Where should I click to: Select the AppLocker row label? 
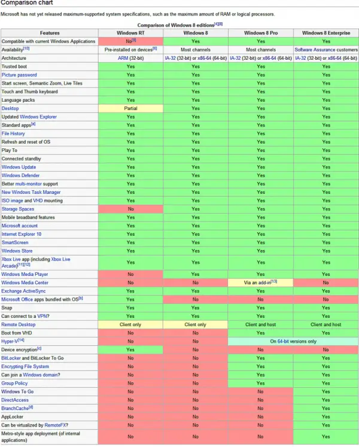pyautogui.click(x=12, y=417)
